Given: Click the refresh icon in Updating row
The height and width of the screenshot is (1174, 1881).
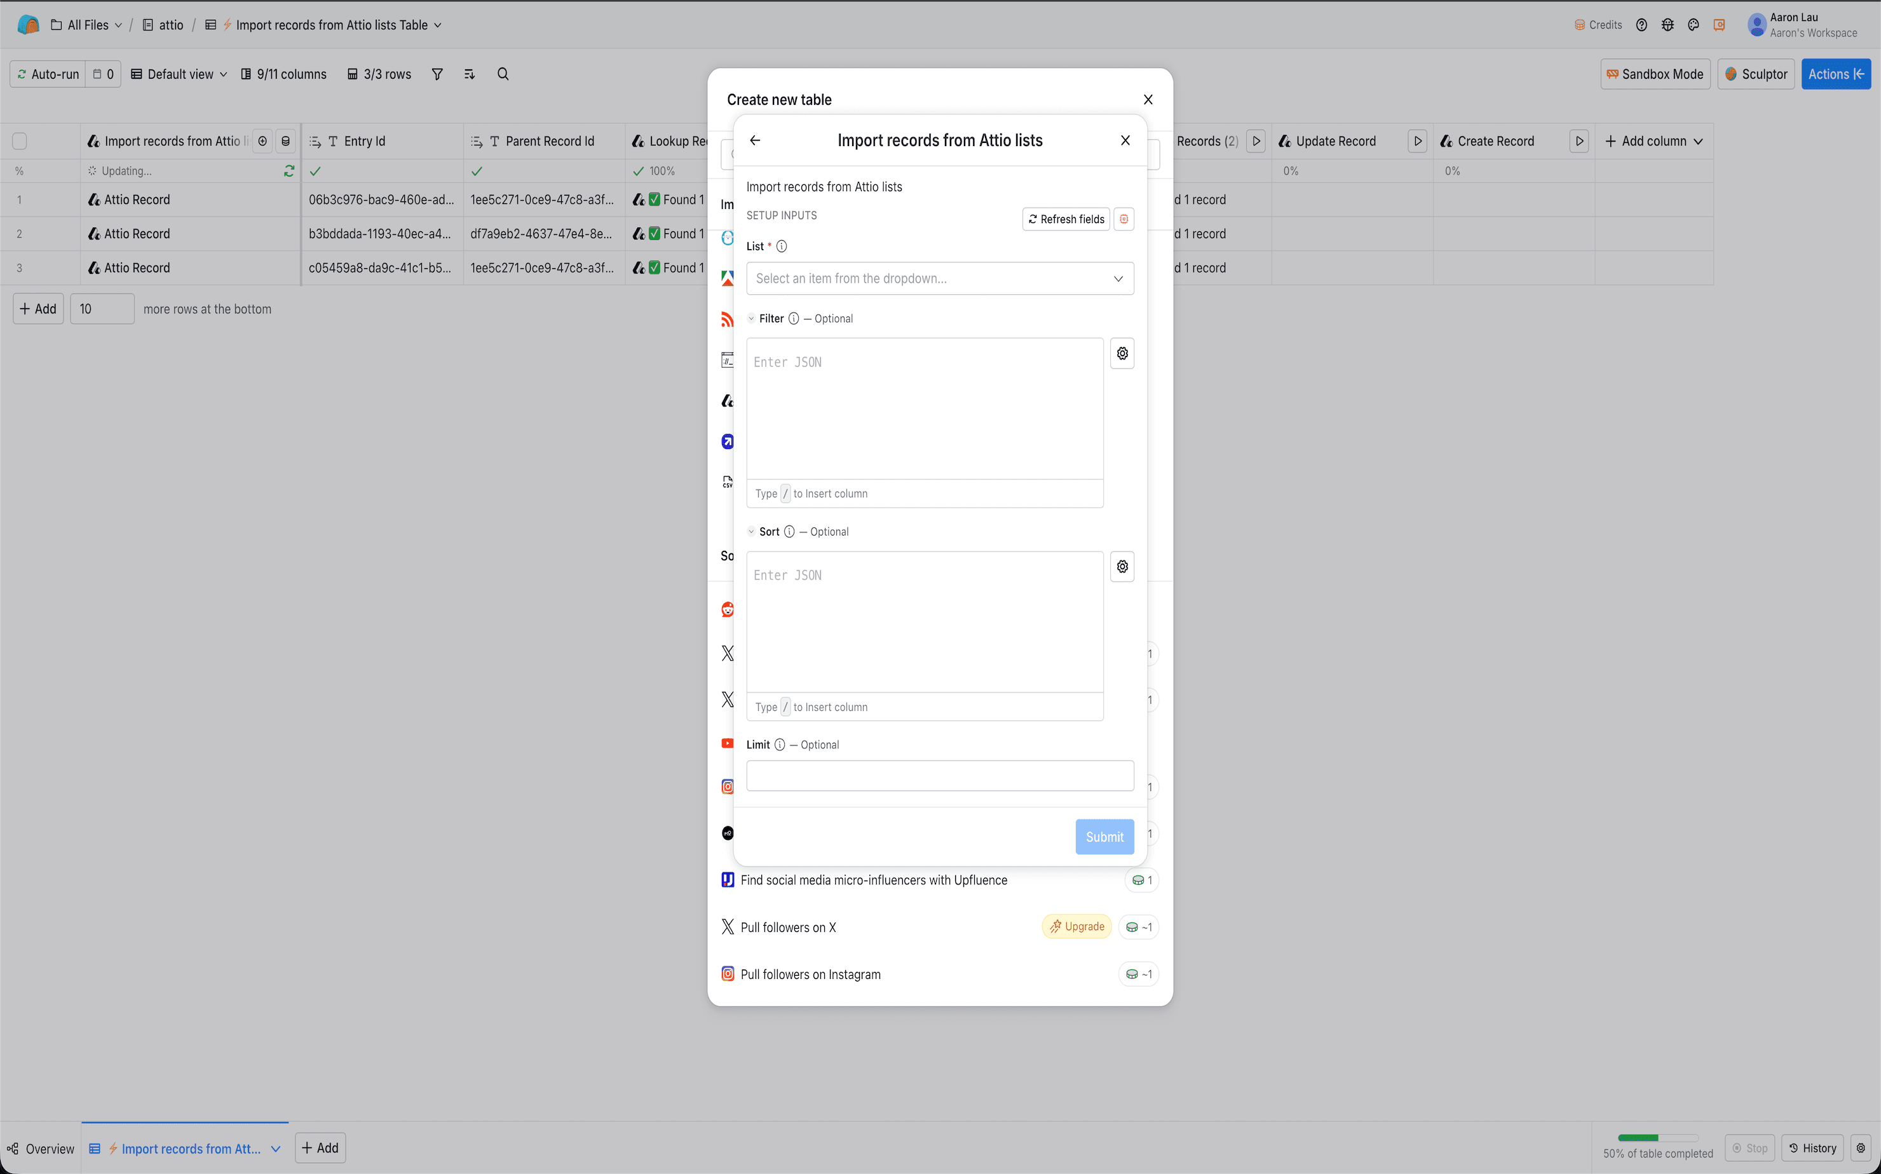Looking at the screenshot, I should 289,171.
